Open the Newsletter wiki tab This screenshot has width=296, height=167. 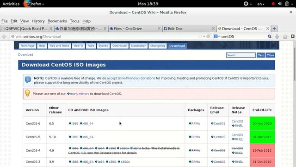138,46
